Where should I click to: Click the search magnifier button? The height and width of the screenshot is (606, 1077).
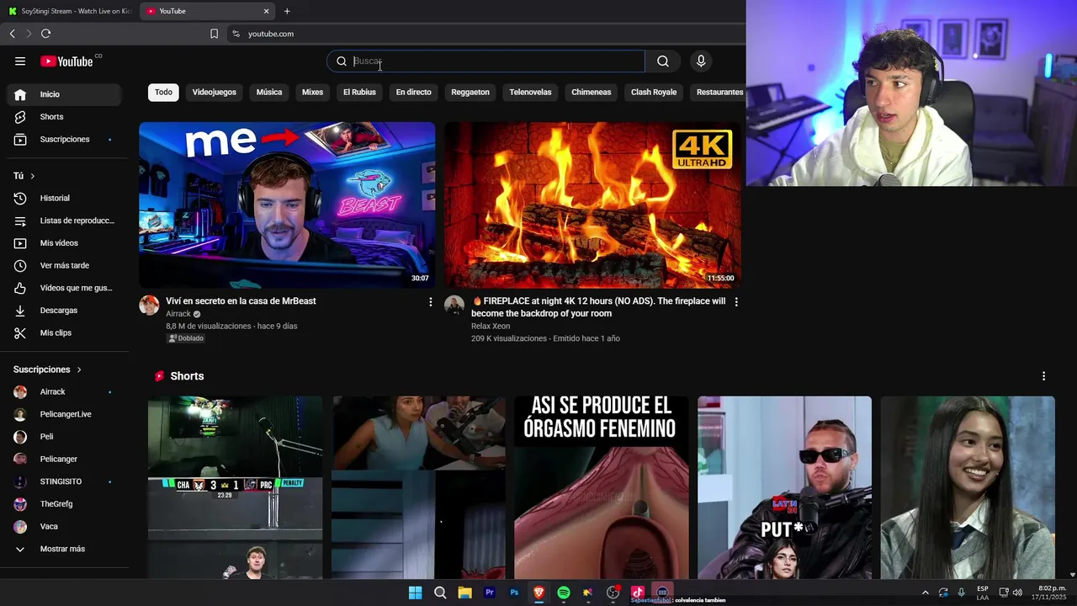tap(663, 61)
